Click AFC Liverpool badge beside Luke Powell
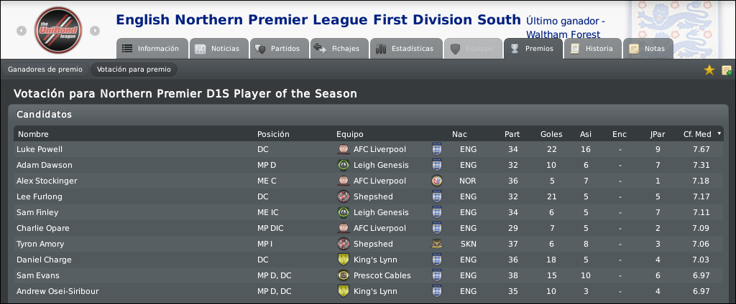736x304 pixels. click(344, 149)
